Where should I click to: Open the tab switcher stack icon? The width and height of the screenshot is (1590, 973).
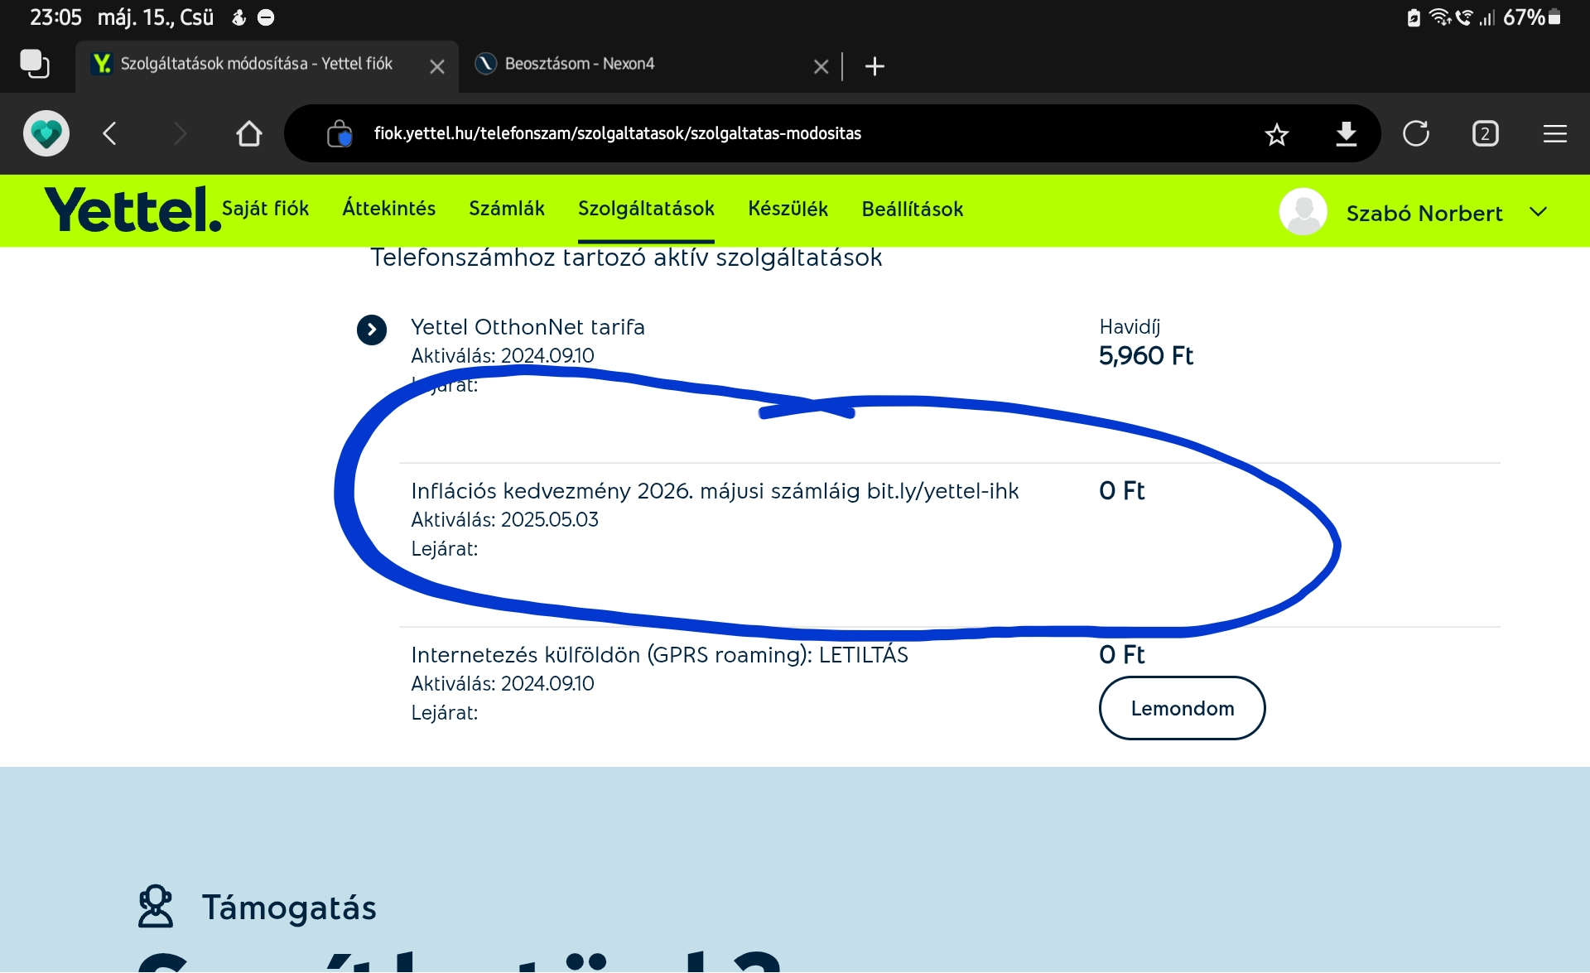click(x=35, y=65)
